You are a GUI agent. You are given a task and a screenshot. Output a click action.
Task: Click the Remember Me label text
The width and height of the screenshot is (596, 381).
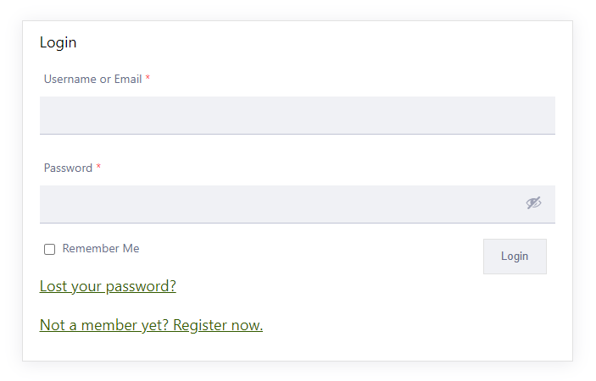101,249
